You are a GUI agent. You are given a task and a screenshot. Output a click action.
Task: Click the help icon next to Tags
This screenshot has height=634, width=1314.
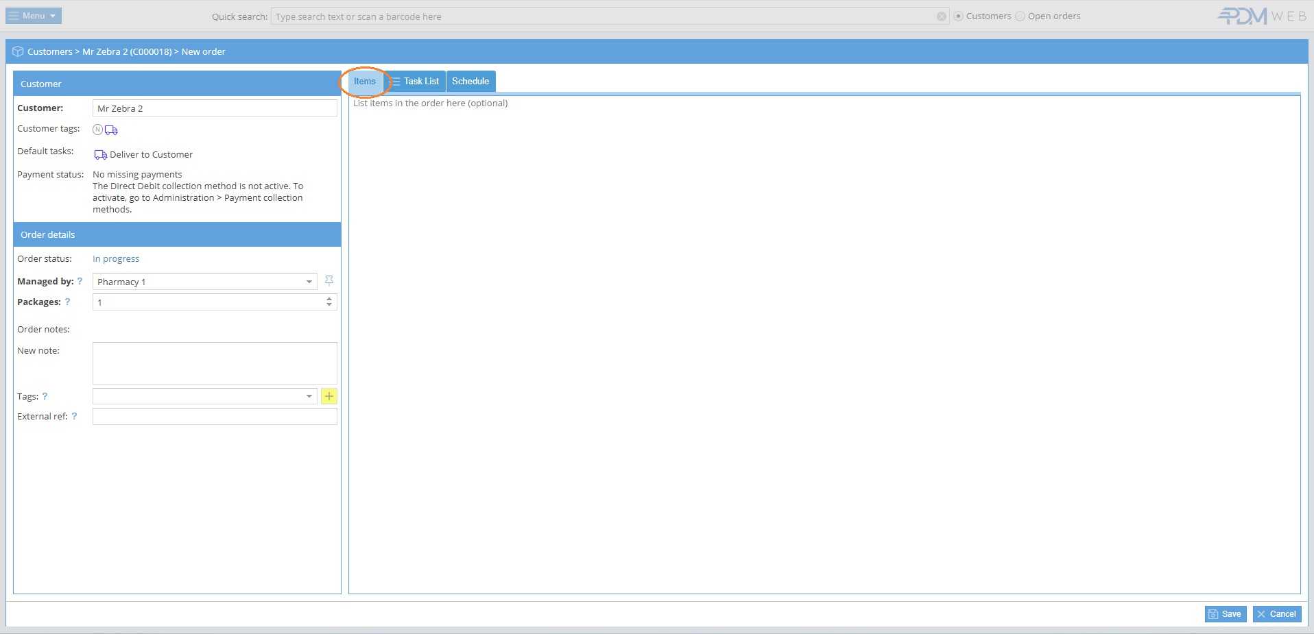[x=45, y=396]
